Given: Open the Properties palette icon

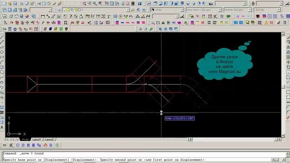Looking at the screenshot, I should point(106,3).
